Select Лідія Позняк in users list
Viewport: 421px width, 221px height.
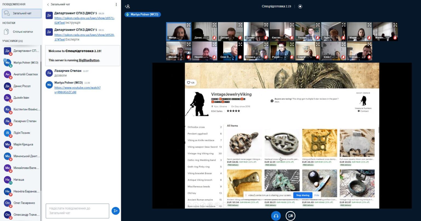[x=22, y=133]
